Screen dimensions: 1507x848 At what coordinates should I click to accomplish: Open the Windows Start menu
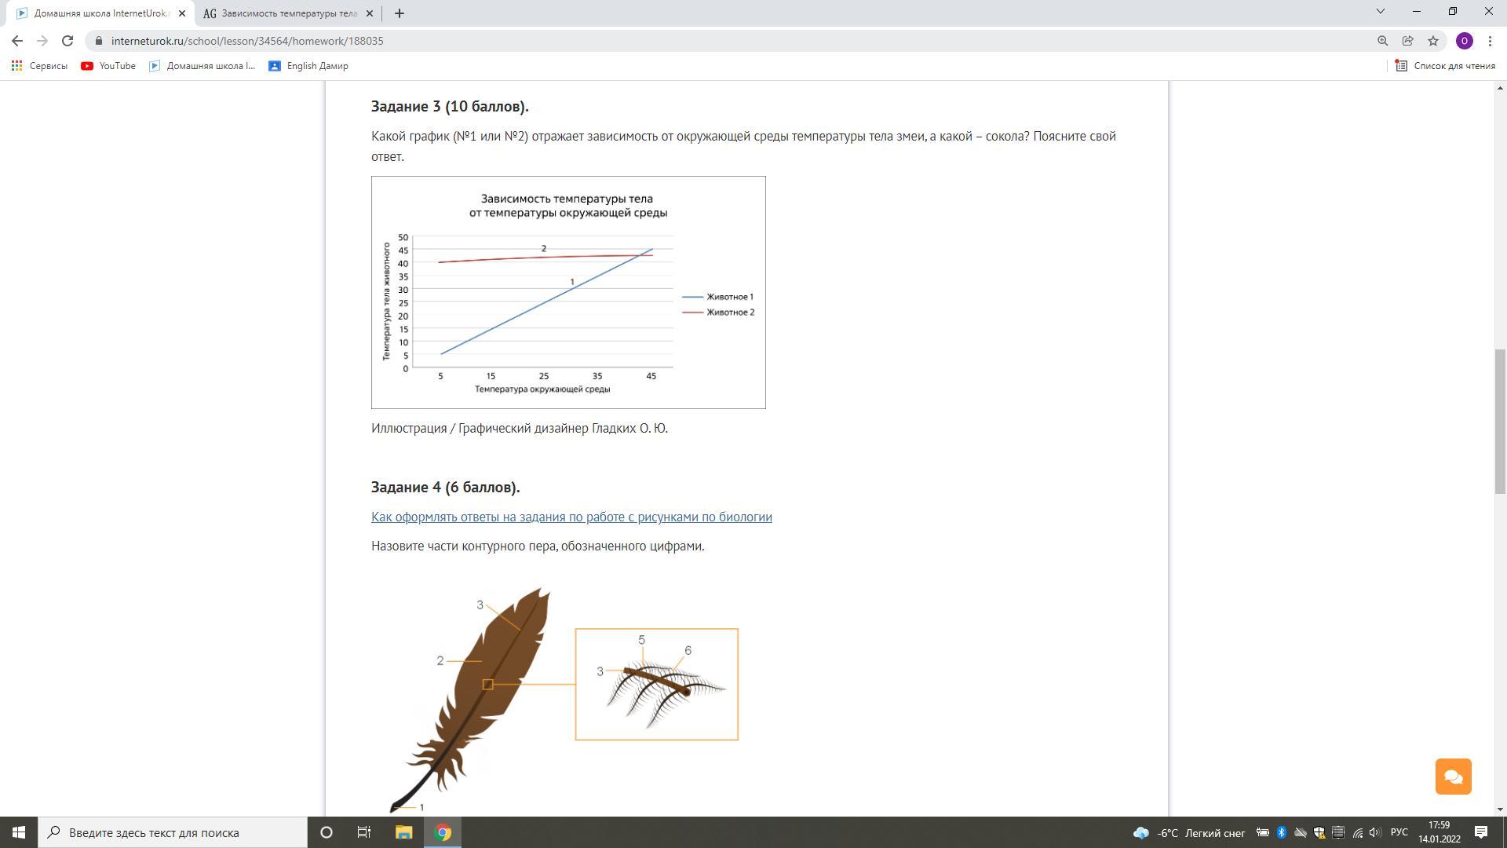pyautogui.click(x=19, y=832)
